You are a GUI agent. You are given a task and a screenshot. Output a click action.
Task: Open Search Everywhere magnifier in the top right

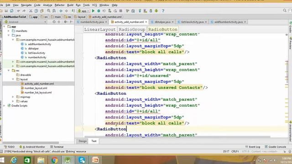(x=285, y=10)
